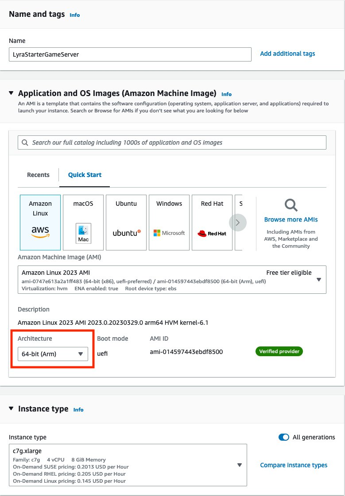Toggle the All generations switch
The image size is (345, 496).
283,437
